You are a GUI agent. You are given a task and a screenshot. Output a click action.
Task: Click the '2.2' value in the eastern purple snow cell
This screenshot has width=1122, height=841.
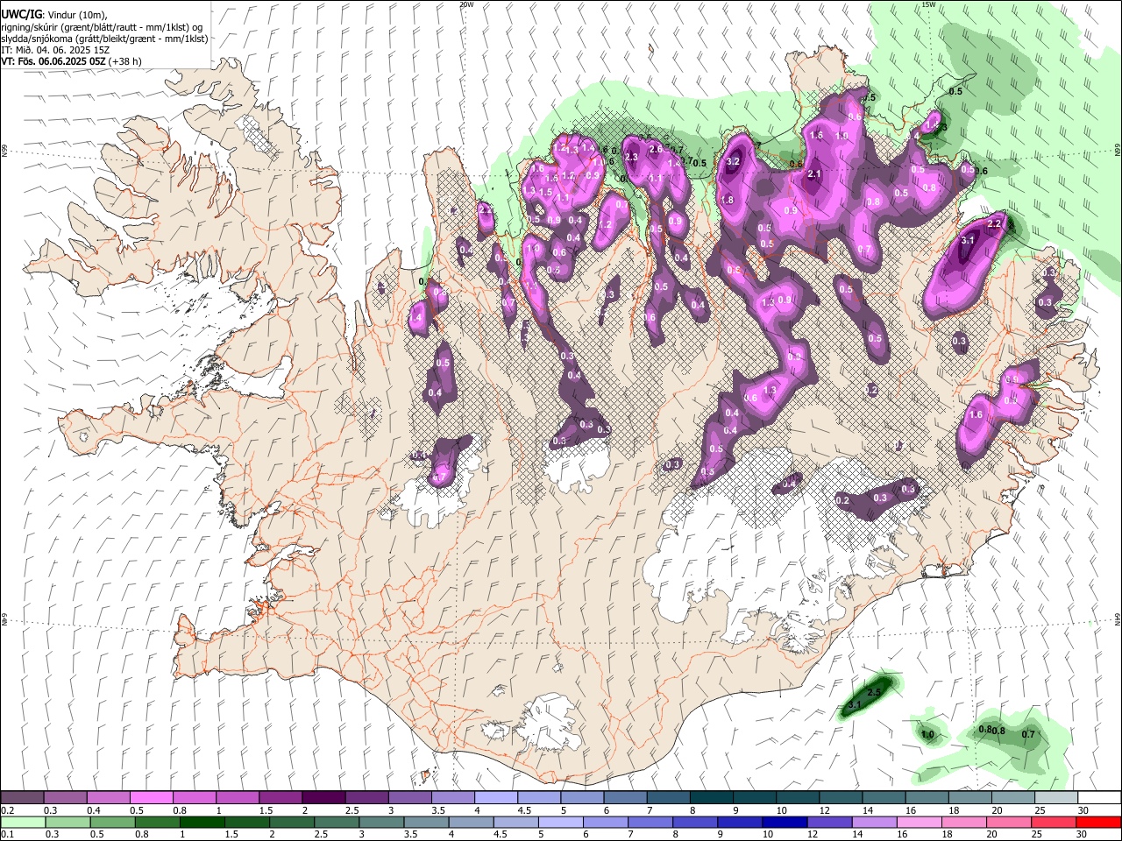coord(994,224)
